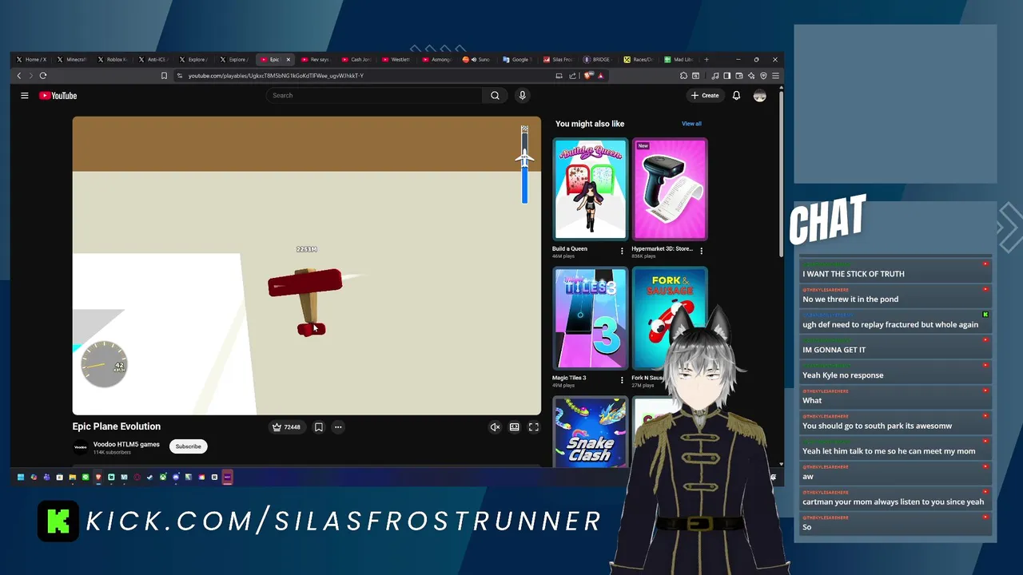Open File Explorer from the taskbar

coord(72,477)
